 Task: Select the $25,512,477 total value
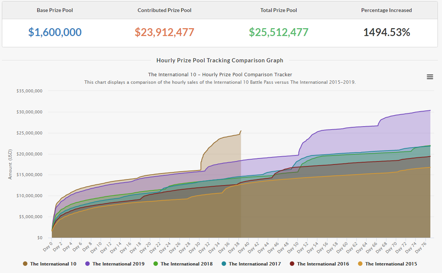pyautogui.click(x=279, y=32)
